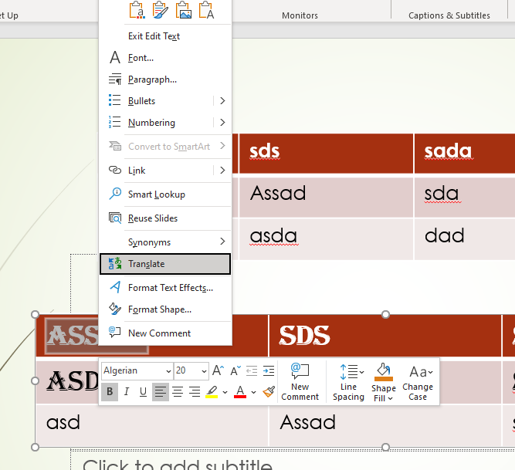Viewport: 515px width, 470px height.
Task: Toggle Italic formatting
Action: [x=127, y=391]
